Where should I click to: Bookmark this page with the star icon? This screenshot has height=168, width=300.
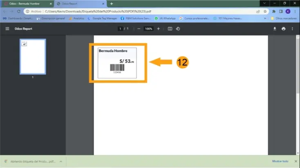(x=265, y=11)
